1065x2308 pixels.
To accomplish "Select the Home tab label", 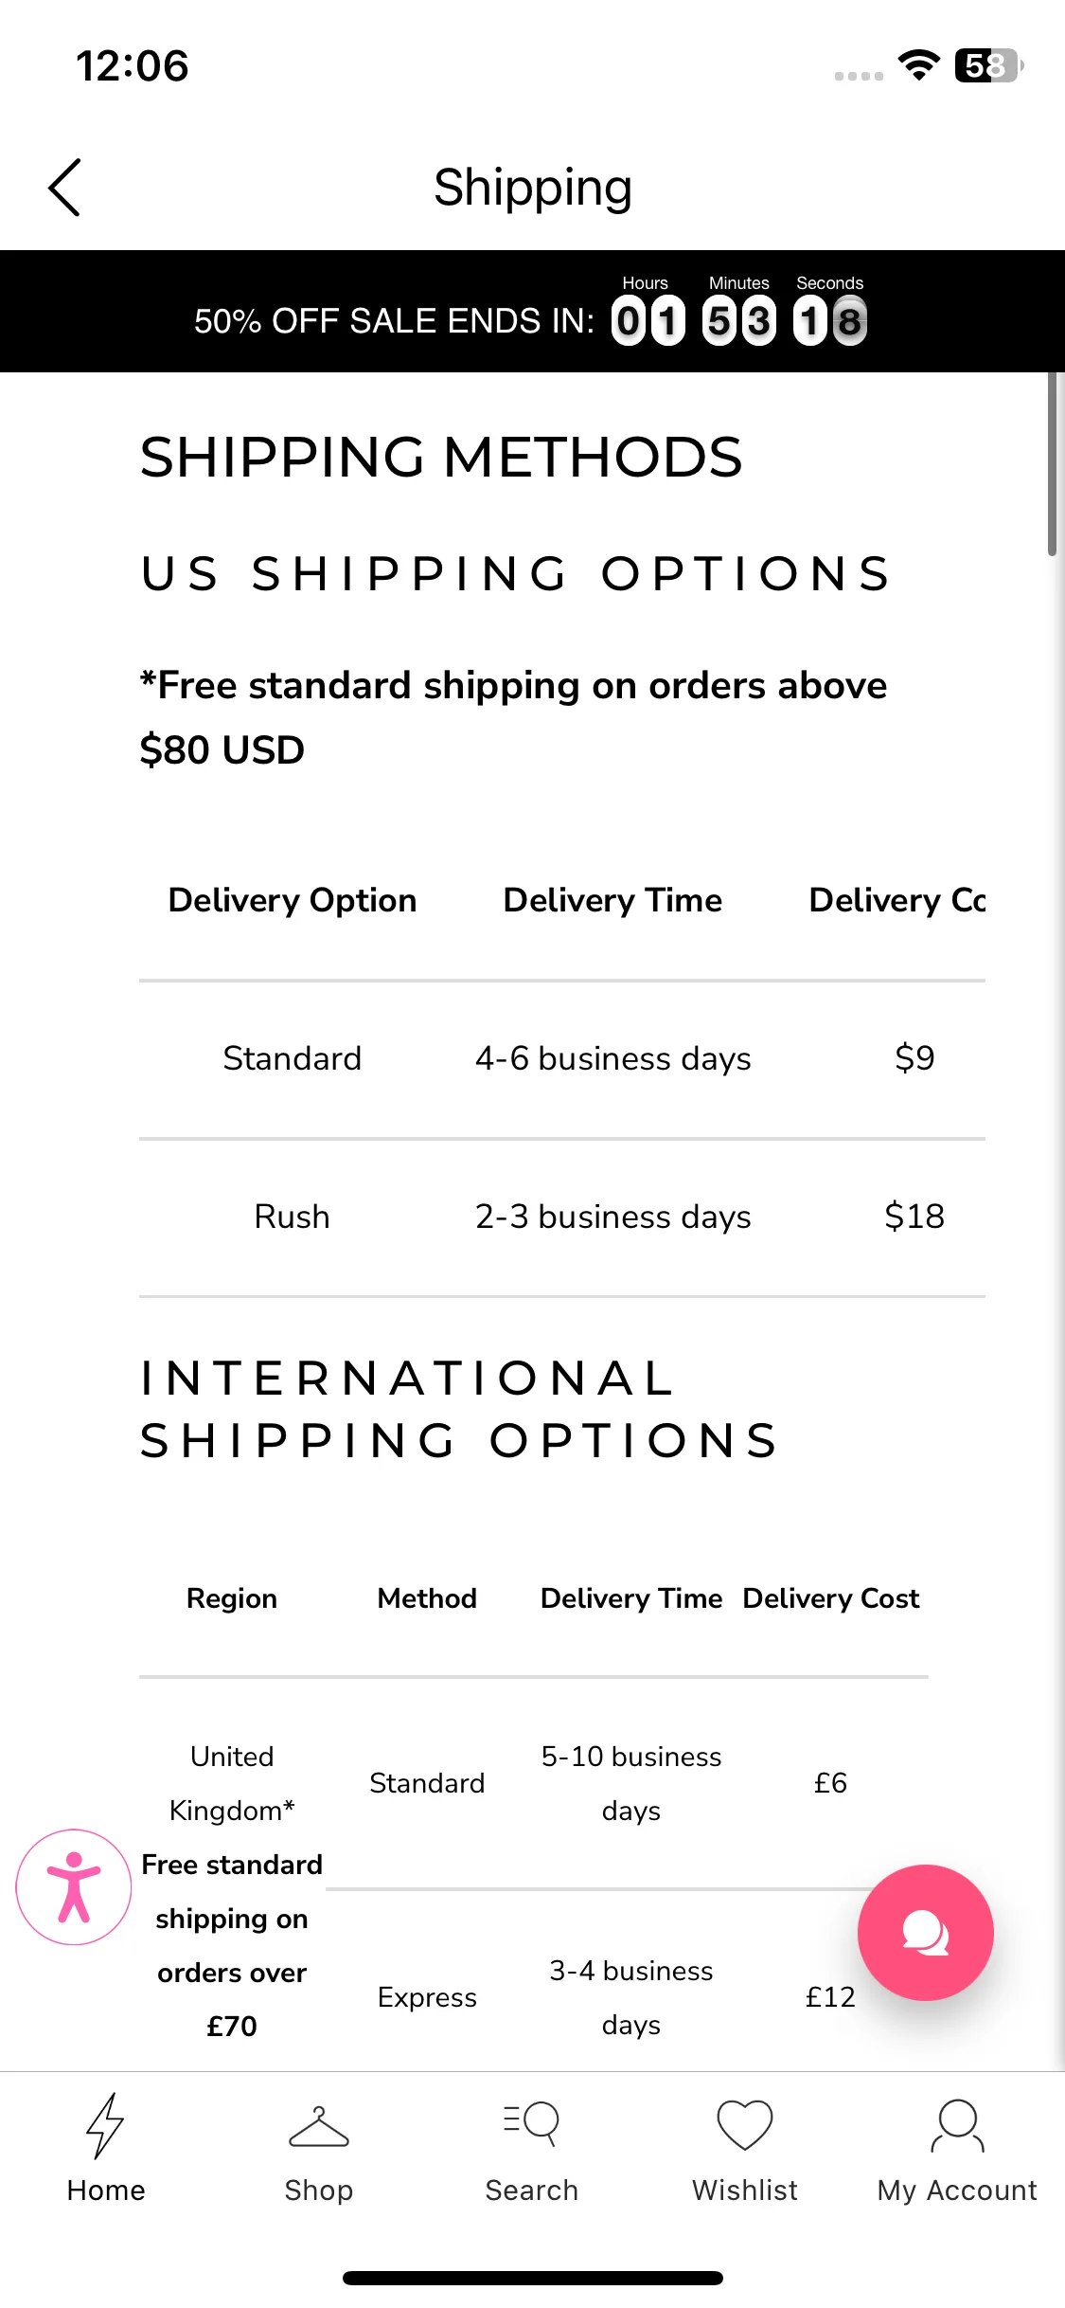I will (106, 2191).
